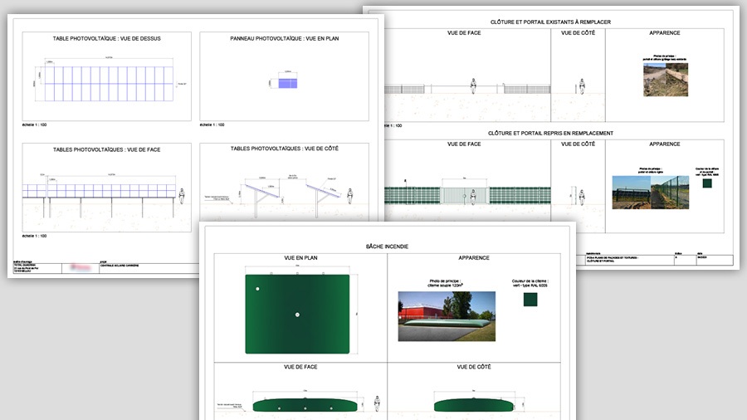Select the fire tank front-view drawing

pyautogui.click(x=305, y=405)
